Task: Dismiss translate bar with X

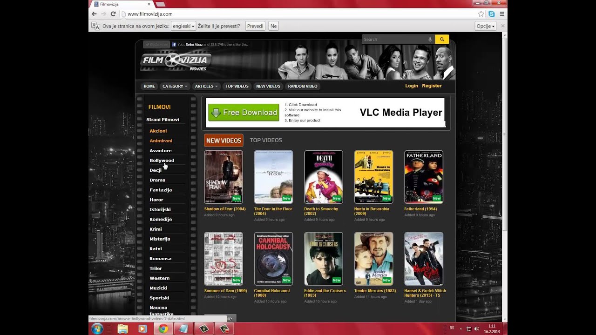Action: [502, 26]
